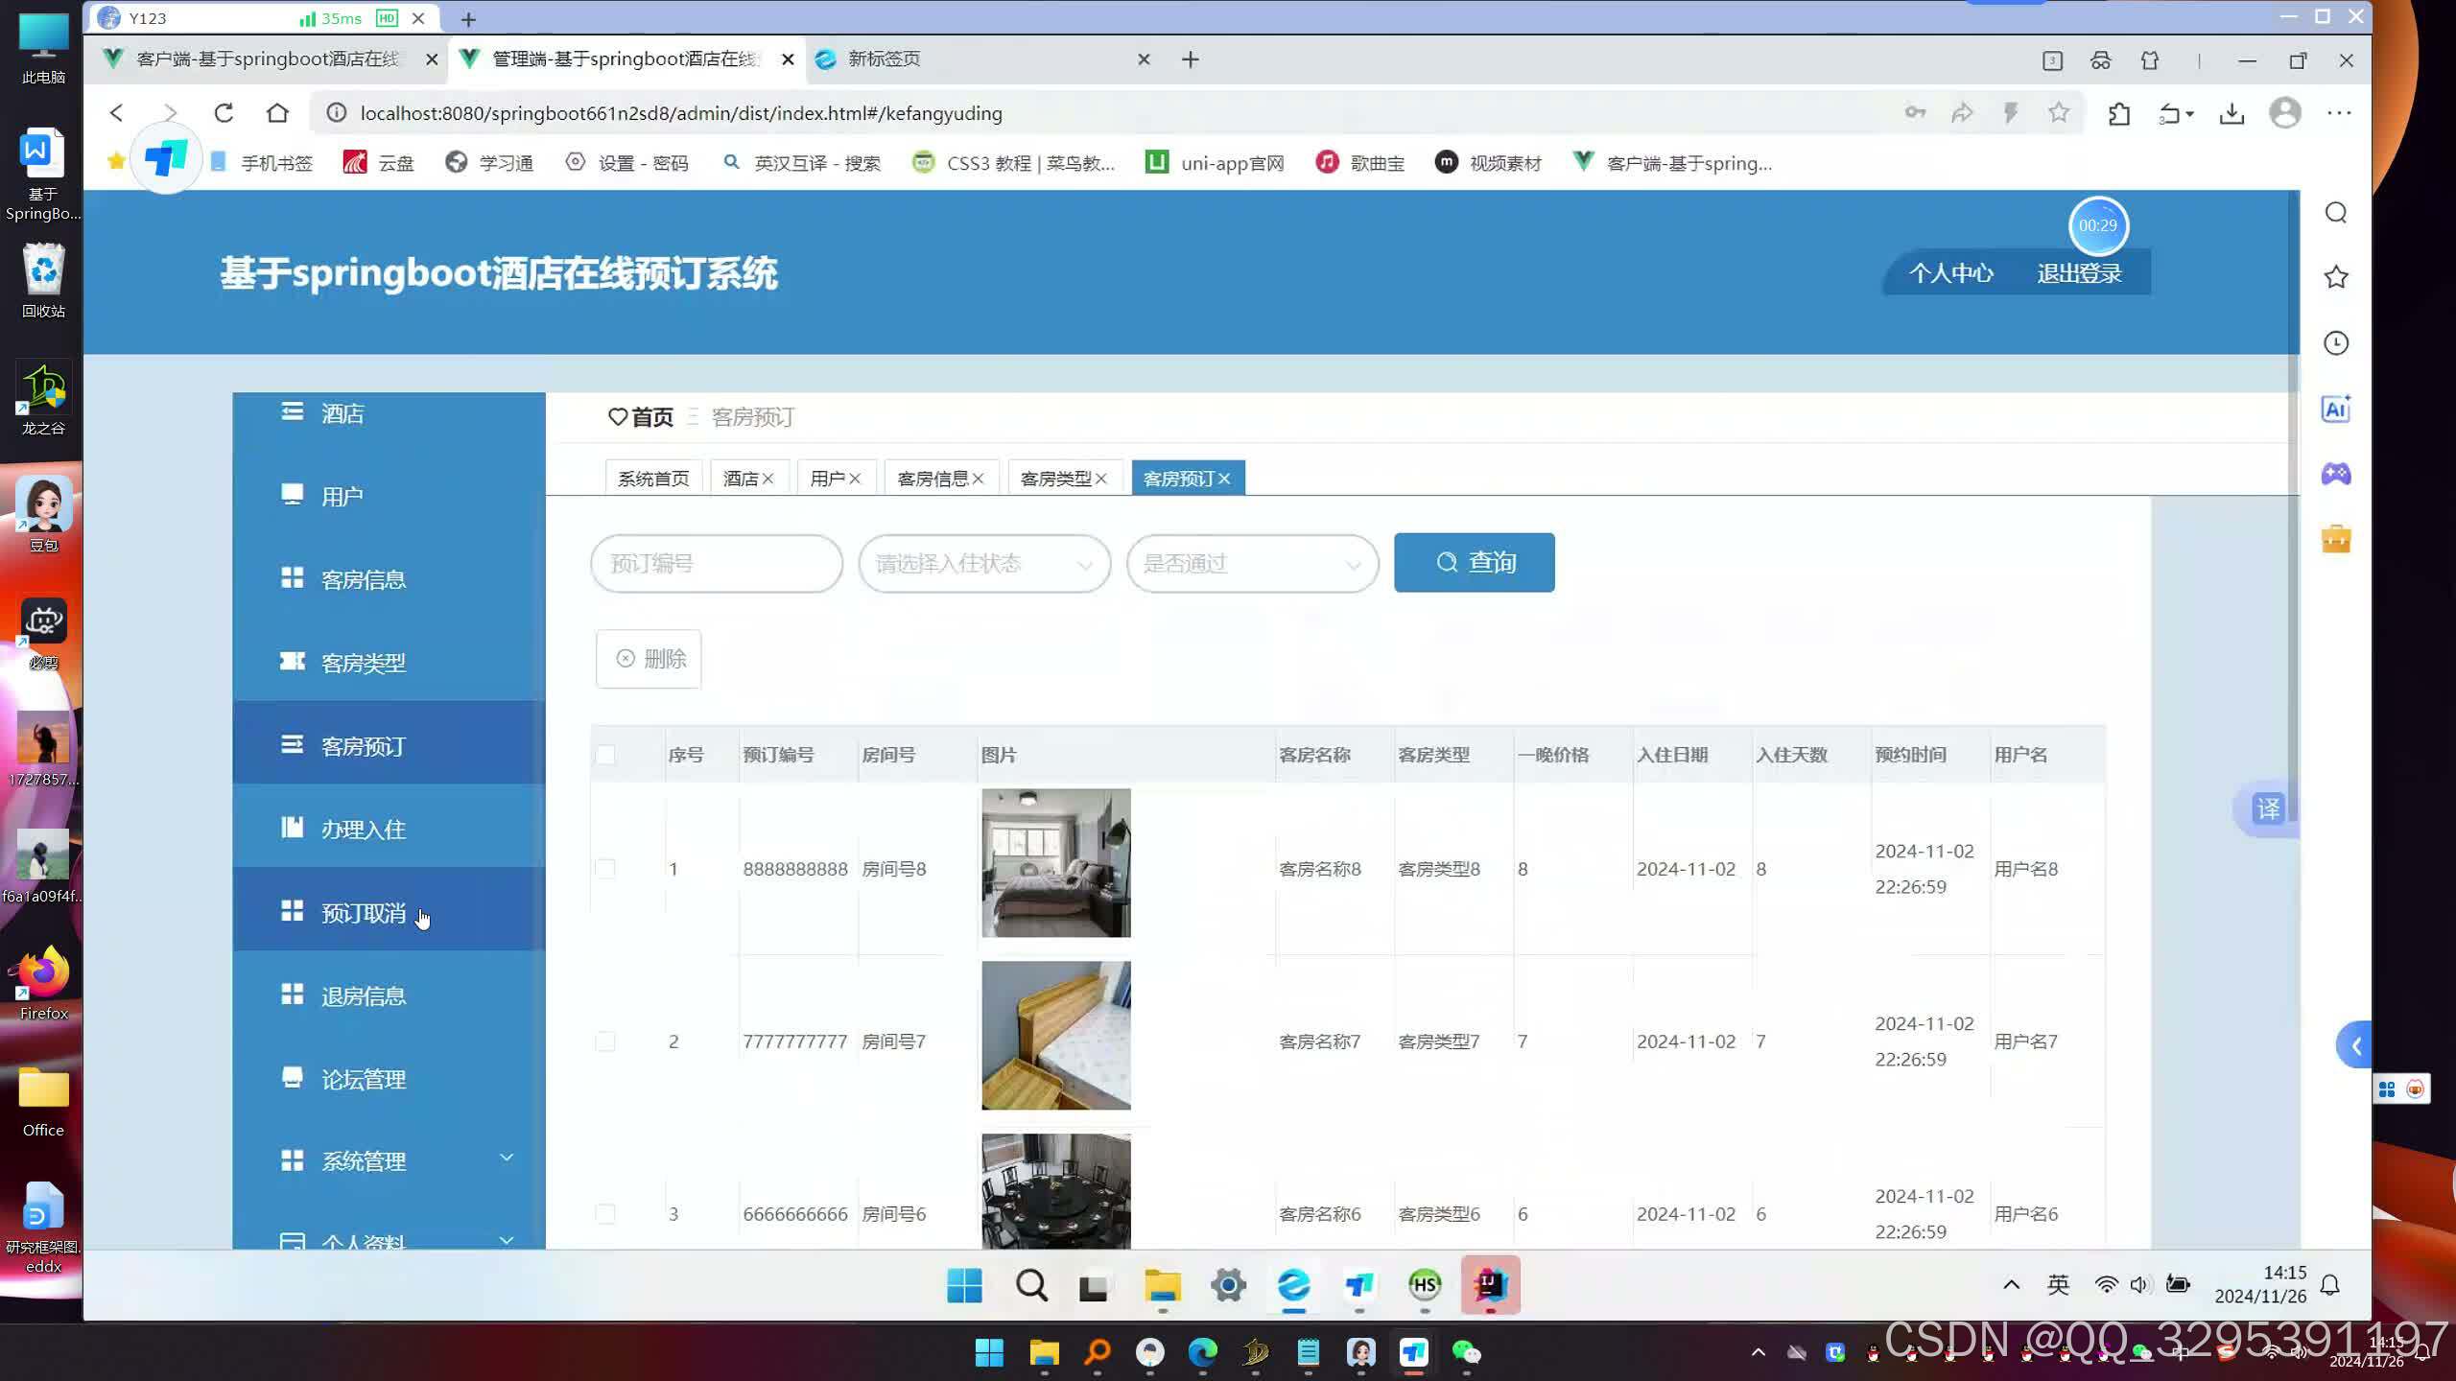Open sidebar history clock icon

click(2336, 343)
